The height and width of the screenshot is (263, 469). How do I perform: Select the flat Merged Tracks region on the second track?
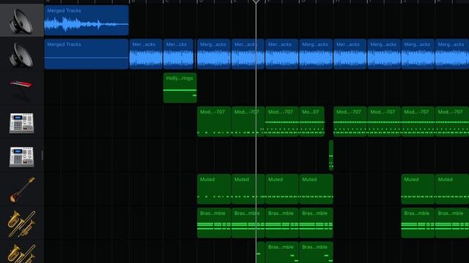point(86,54)
